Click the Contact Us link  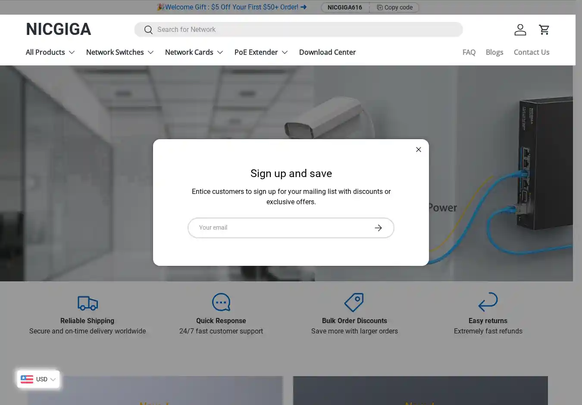point(531,52)
